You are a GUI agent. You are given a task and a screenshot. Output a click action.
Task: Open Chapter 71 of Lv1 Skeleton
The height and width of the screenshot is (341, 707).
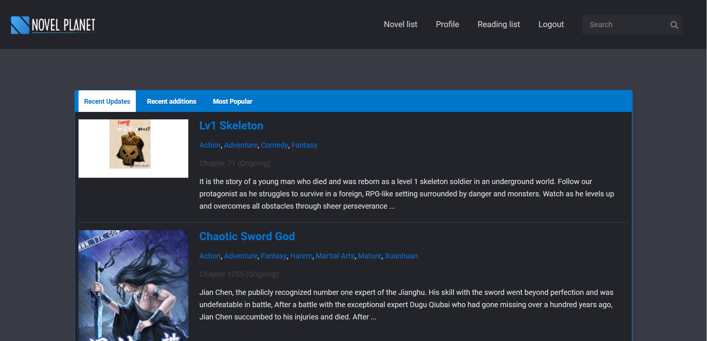click(x=217, y=163)
